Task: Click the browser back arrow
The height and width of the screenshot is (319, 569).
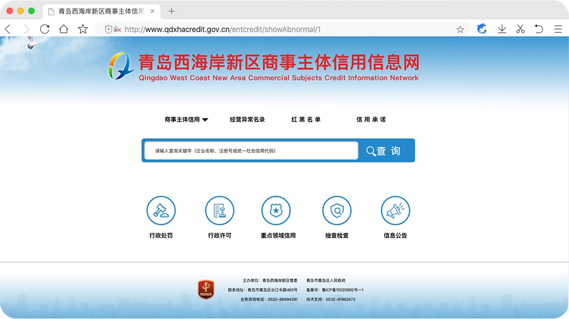Action: (8, 29)
